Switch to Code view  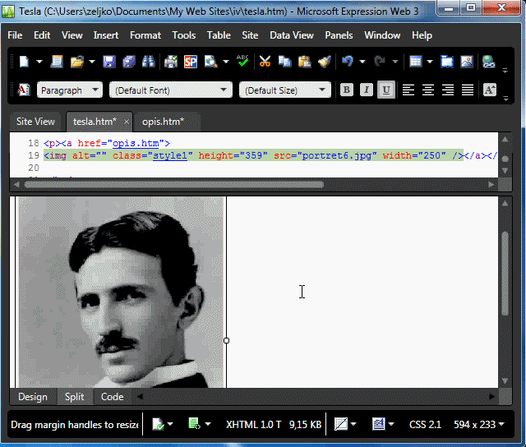click(112, 397)
